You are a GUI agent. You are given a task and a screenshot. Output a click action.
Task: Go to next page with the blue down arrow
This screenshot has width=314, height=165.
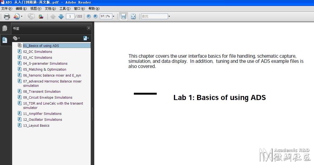click(61, 16)
